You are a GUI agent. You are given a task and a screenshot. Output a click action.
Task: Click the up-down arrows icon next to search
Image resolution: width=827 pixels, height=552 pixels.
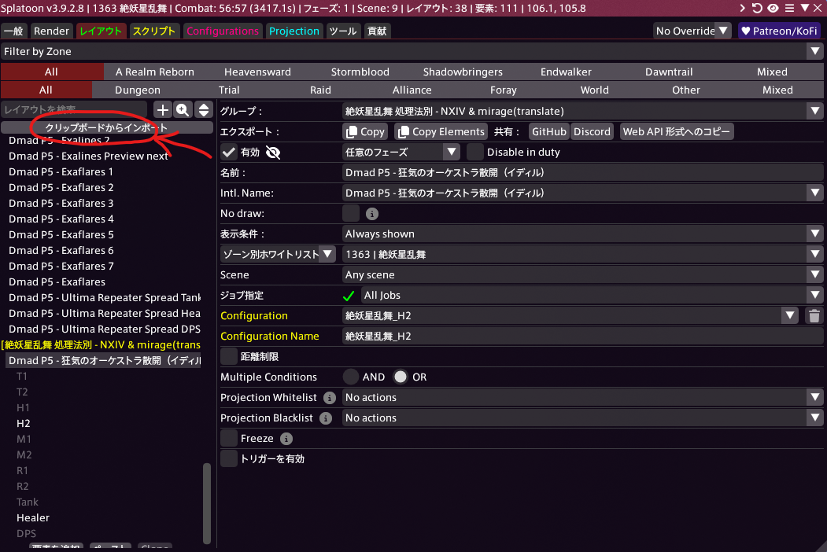tap(204, 109)
